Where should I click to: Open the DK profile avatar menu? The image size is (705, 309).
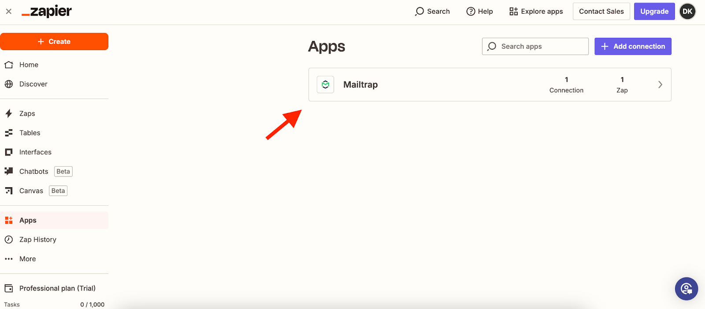click(687, 11)
